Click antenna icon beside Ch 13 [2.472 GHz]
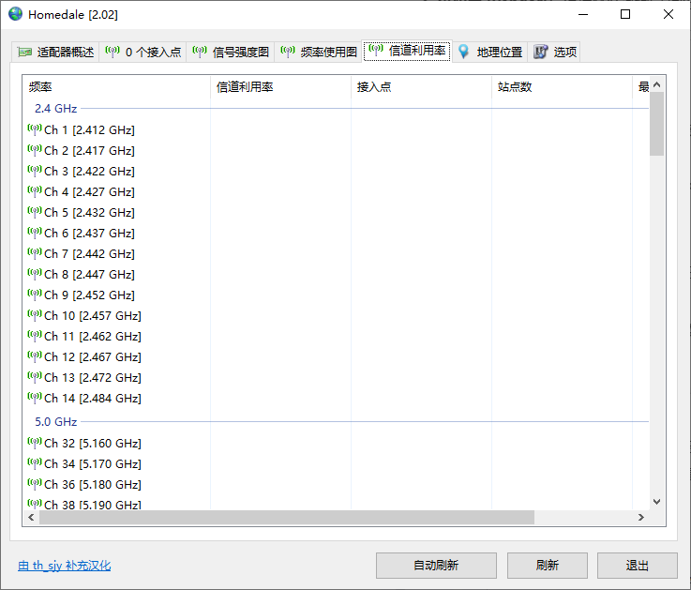 (35, 377)
